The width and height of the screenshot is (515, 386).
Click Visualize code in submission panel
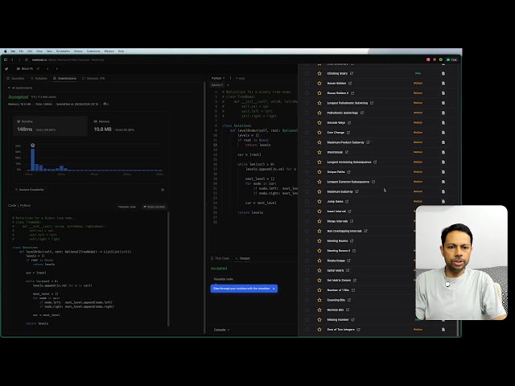coord(127,207)
